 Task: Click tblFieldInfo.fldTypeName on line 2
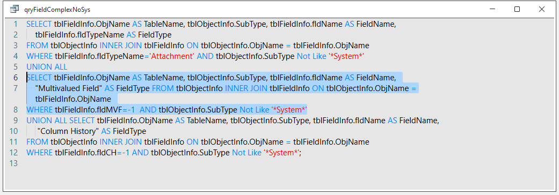click(x=80, y=35)
